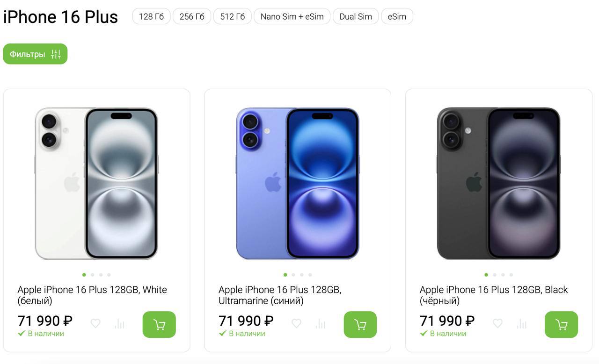Image resolution: width=599 pixels, height=364 pixels.
Task: Add black iPhone 16 Plus to cart
Action: 561,324
